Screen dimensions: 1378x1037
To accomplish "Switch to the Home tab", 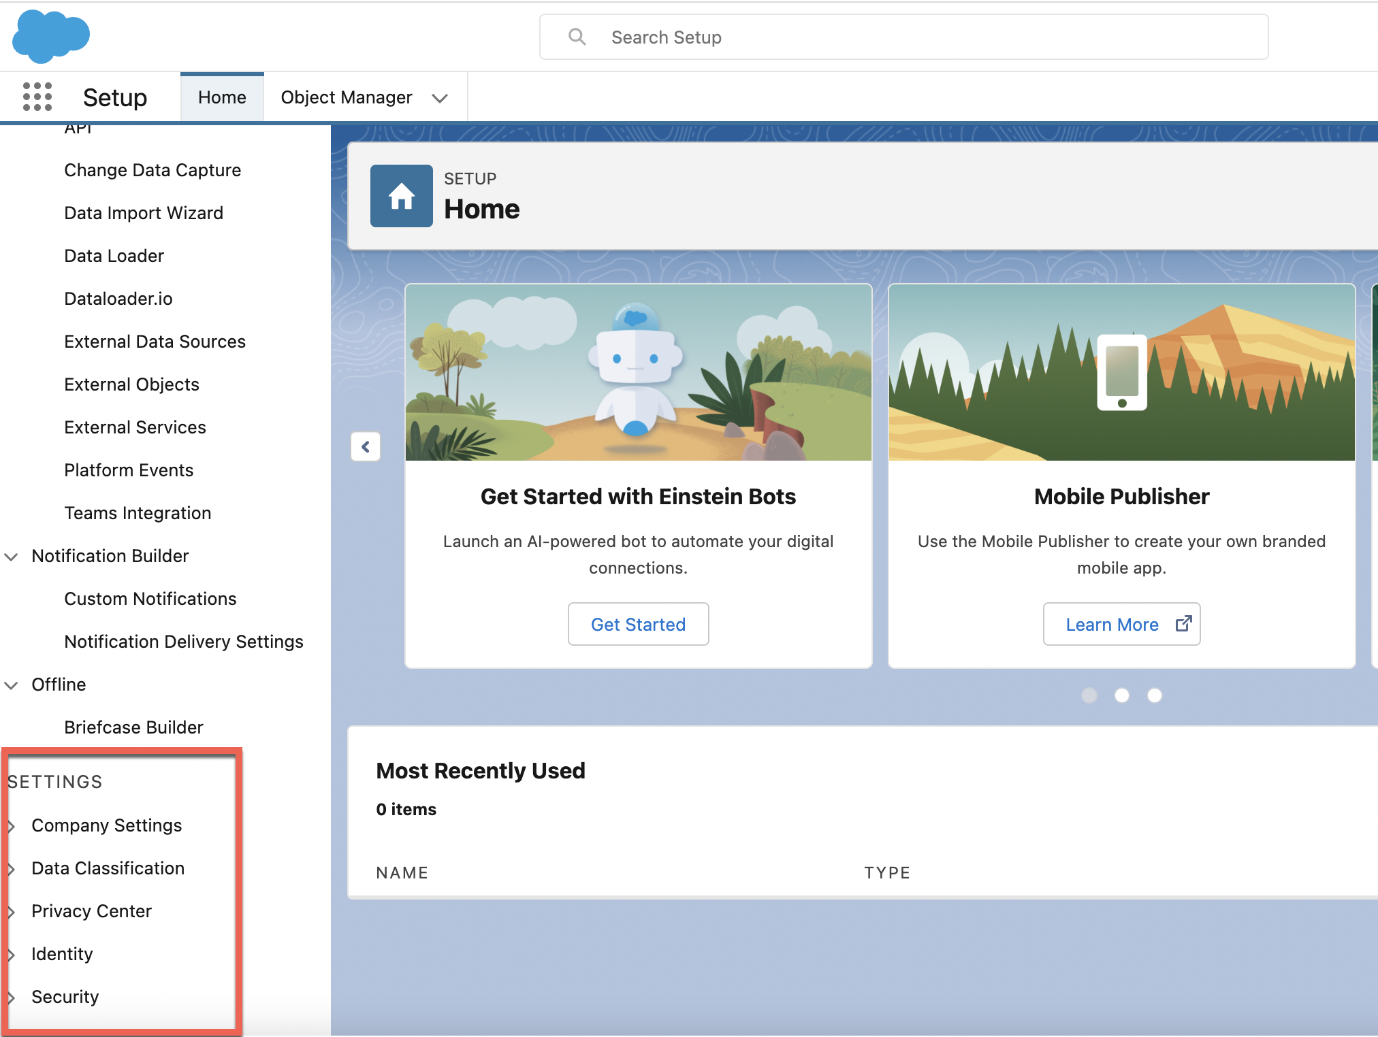I will 222,97.
